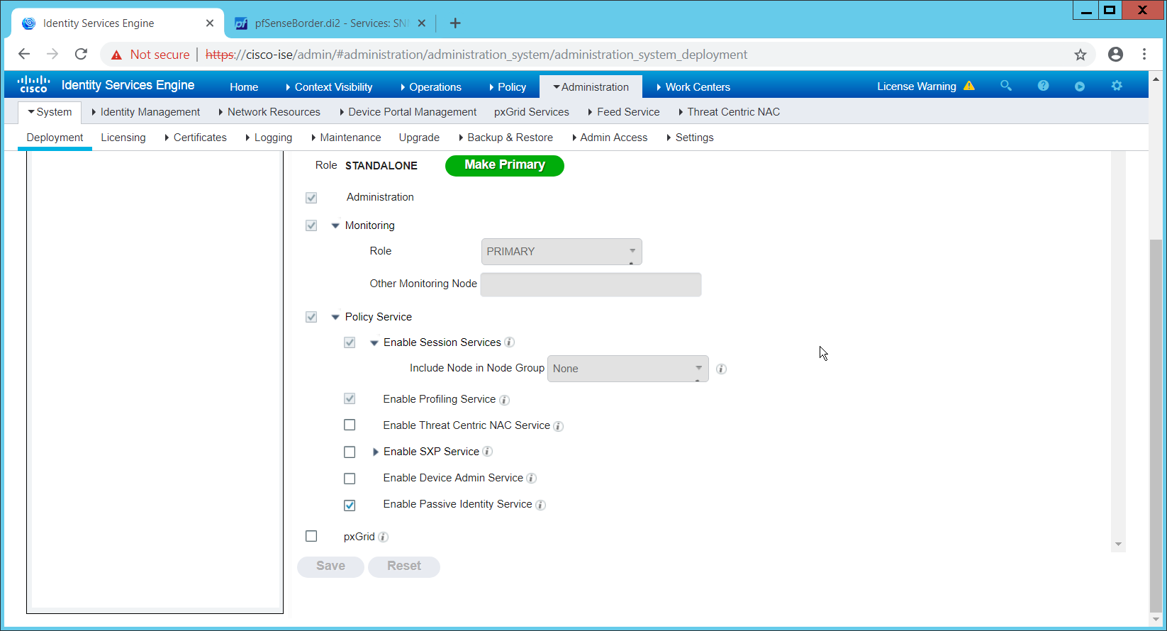Click info icon next to Passive Identity Service

[540, 505]
